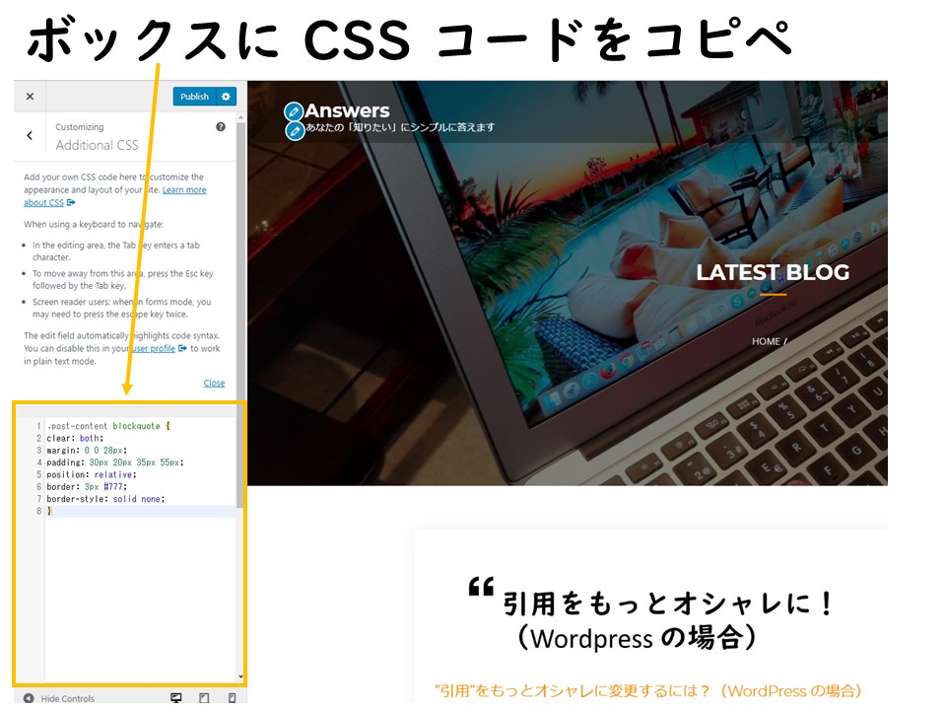The height and width of the screenshot is (710, 946).
Task: Click the Hide Controls button
Action: pyautogui.click(x=59, y=698)
